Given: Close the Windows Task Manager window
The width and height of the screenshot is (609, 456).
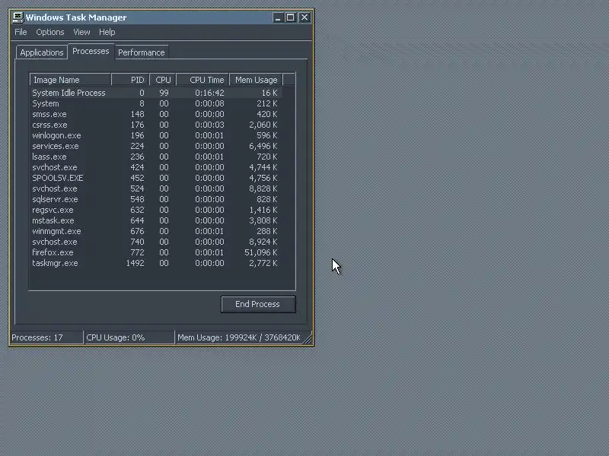Looking at the screenshot, I should tap(304, 17).
